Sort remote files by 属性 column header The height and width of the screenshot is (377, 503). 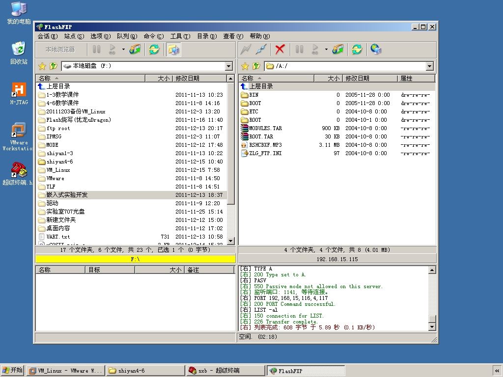tap(416, 78)
